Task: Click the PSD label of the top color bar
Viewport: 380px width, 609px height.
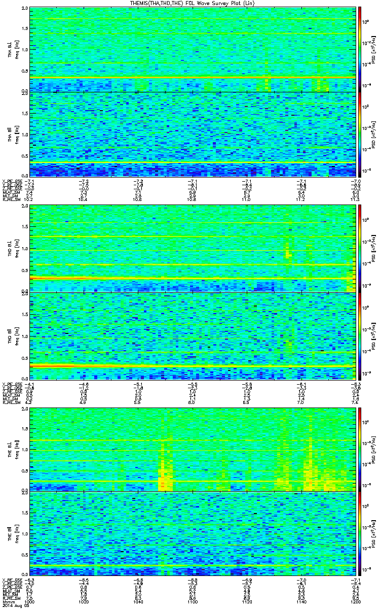Action: pos(373,49)
